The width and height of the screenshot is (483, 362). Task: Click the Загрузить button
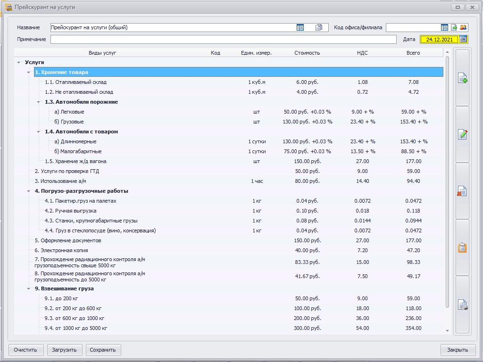click(64, 350)
